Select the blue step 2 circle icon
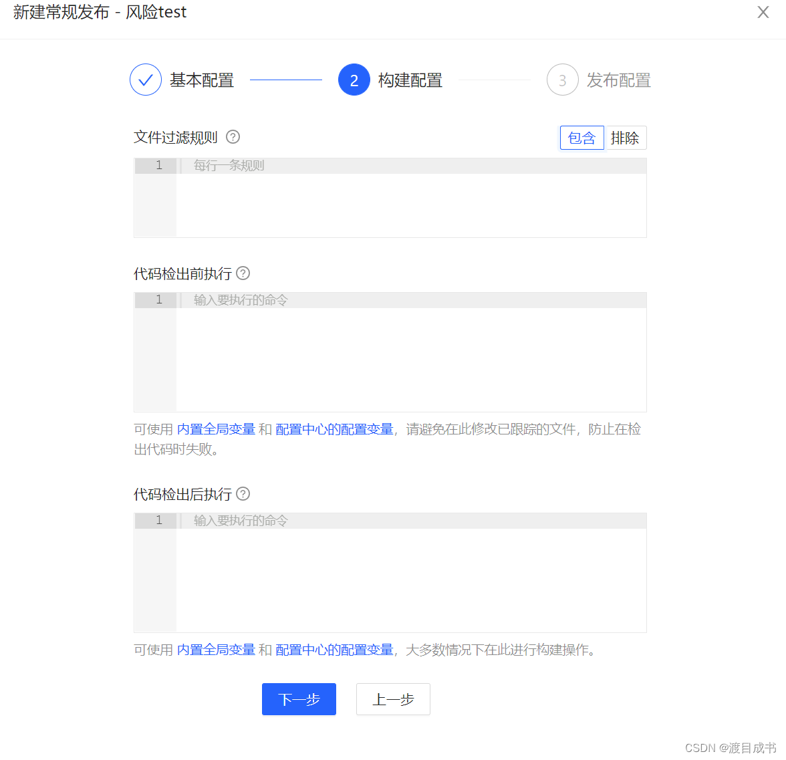 (354, 80)
